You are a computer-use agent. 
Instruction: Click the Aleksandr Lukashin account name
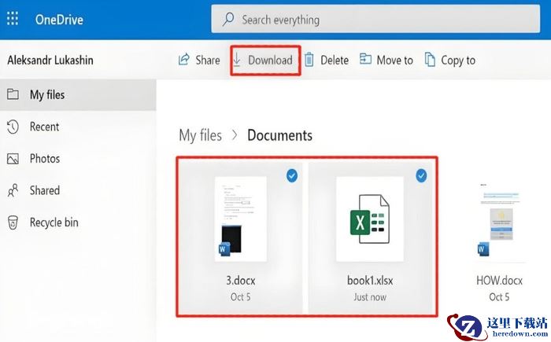pyautogui.click(x=50, y=60)
